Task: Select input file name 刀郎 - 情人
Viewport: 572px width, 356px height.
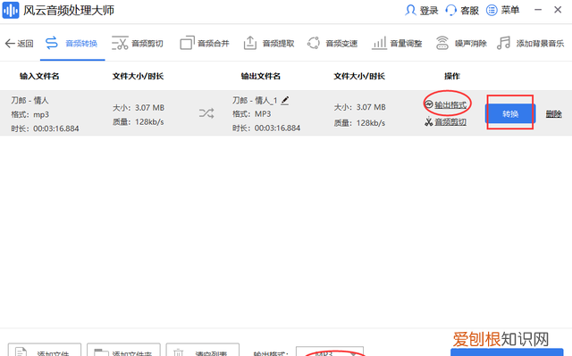Action: tap(29, 100)
